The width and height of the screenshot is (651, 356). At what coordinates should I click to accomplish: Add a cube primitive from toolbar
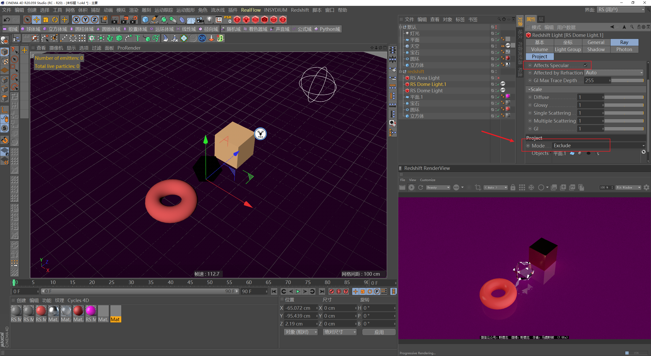tap(145, 20)
